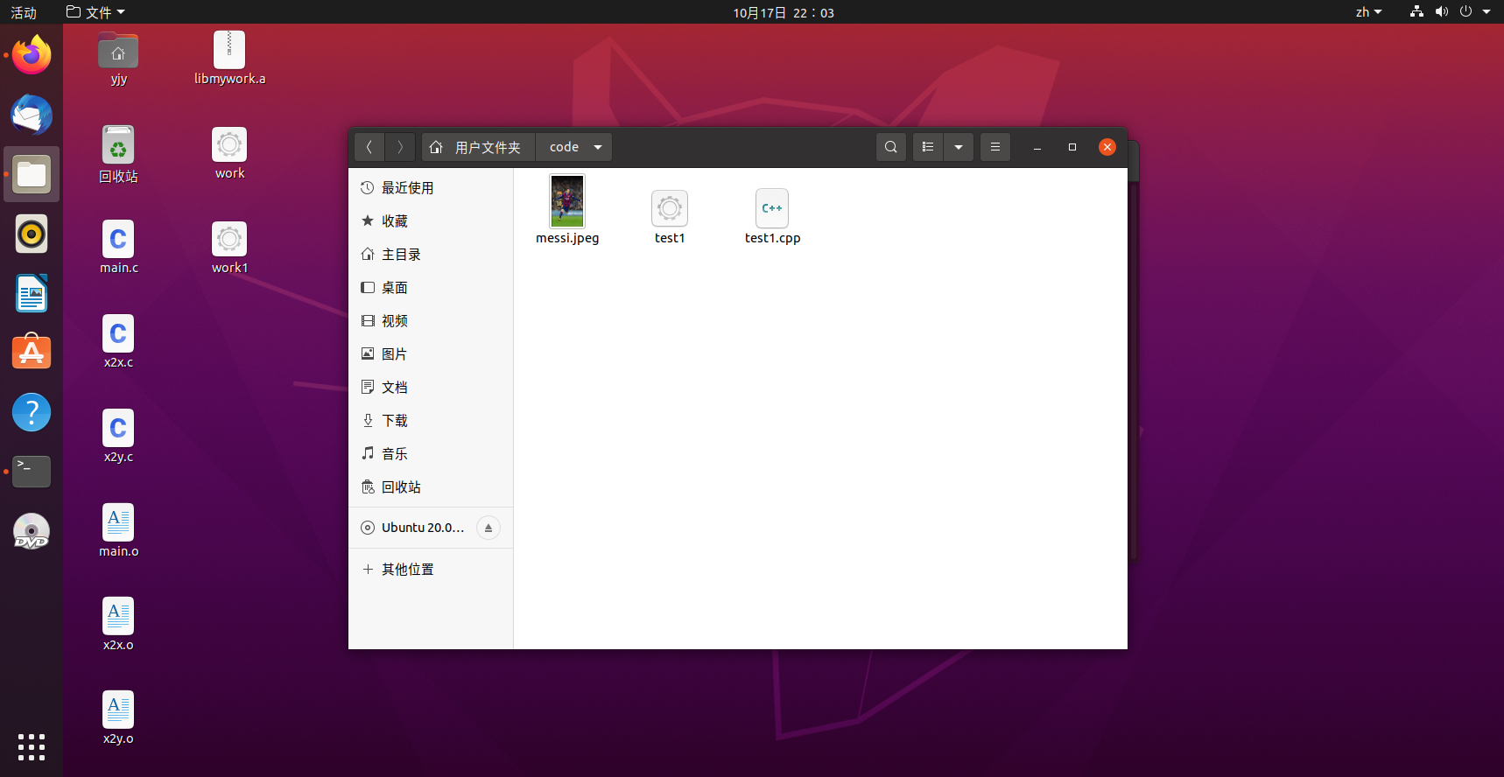The image size is (1504, 777).
Task: Select main.c file on desktop
Action: point(118,248)
